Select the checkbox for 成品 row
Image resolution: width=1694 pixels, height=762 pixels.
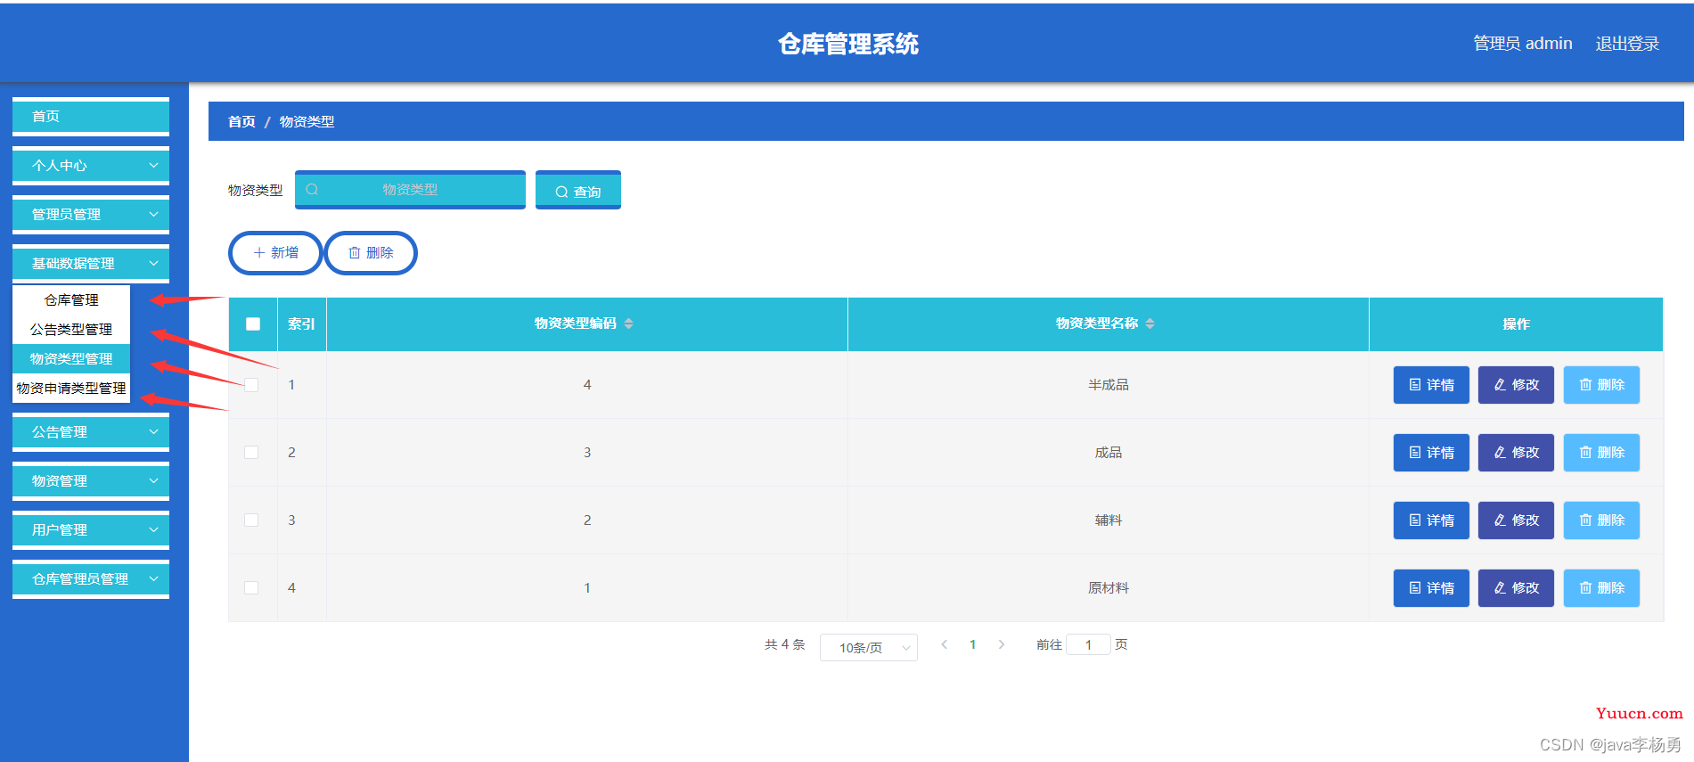point(251,453)
